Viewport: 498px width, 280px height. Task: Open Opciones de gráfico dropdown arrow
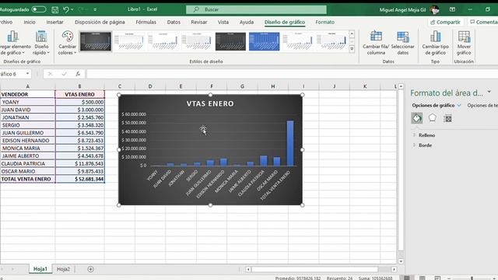(x=458, y=106)
